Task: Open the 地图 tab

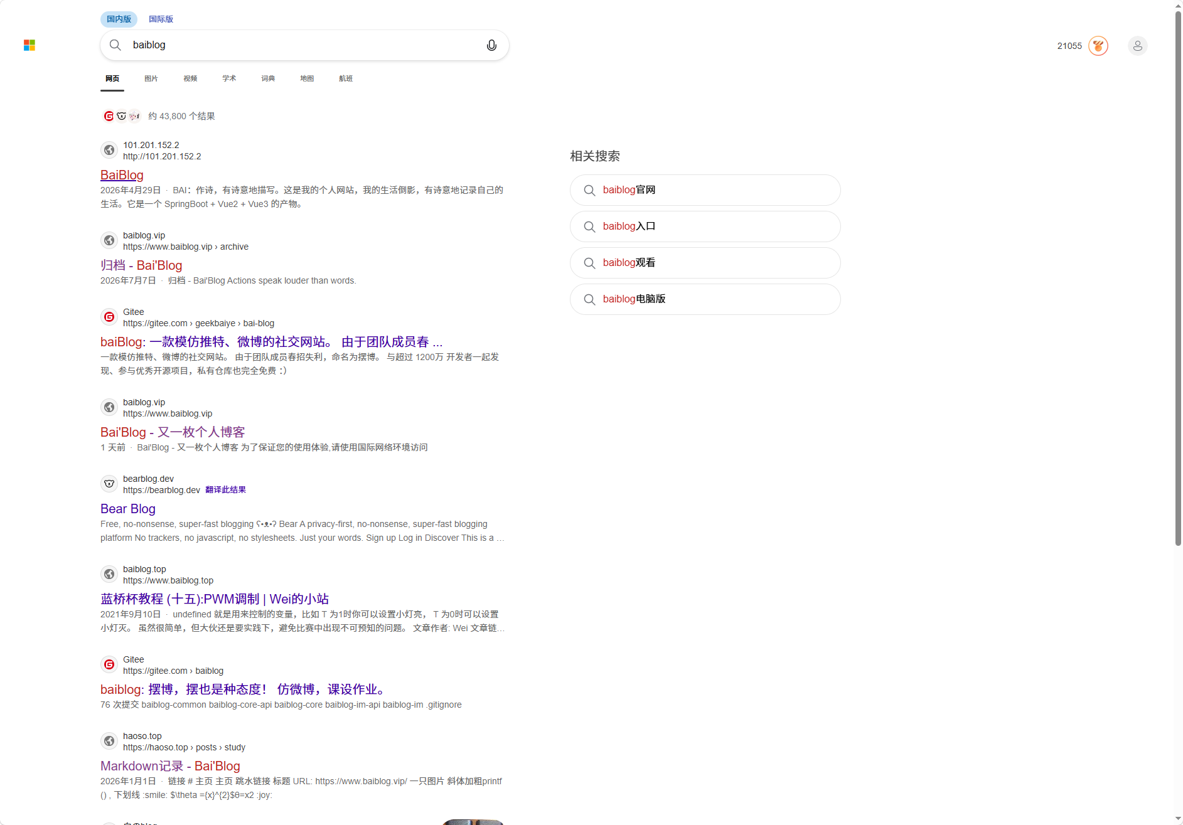Action: [x=307, y=78]
